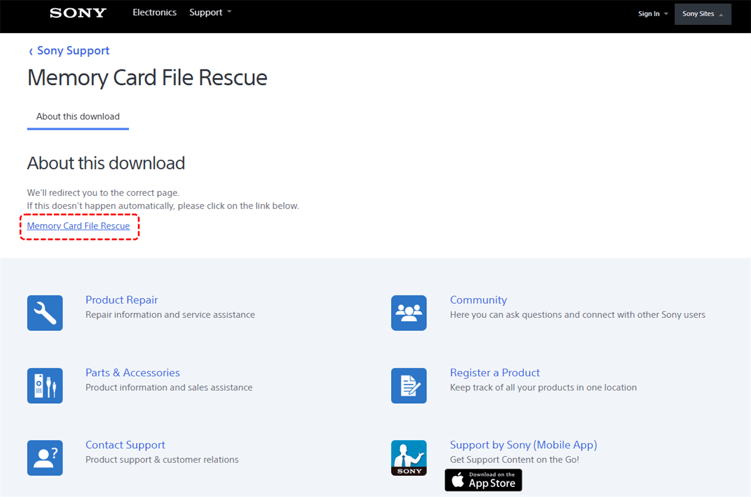
Task: Go back to Sony Support
Action: pos(69,51)
